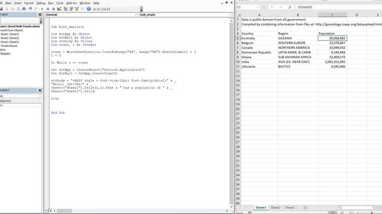Open the Name Box dropdown arrow
This screenshot has width=382, height=214.
[258, 7]
